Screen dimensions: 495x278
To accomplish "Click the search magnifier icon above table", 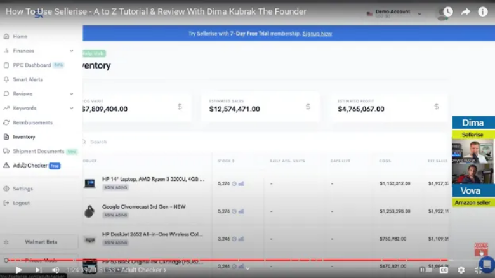I will (x=84, y=142).
